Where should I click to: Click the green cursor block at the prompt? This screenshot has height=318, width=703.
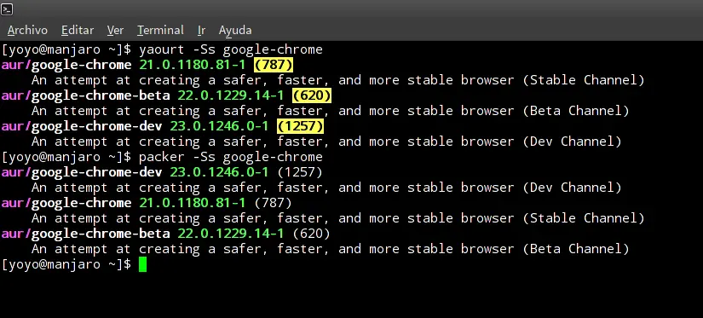[142, 264]
